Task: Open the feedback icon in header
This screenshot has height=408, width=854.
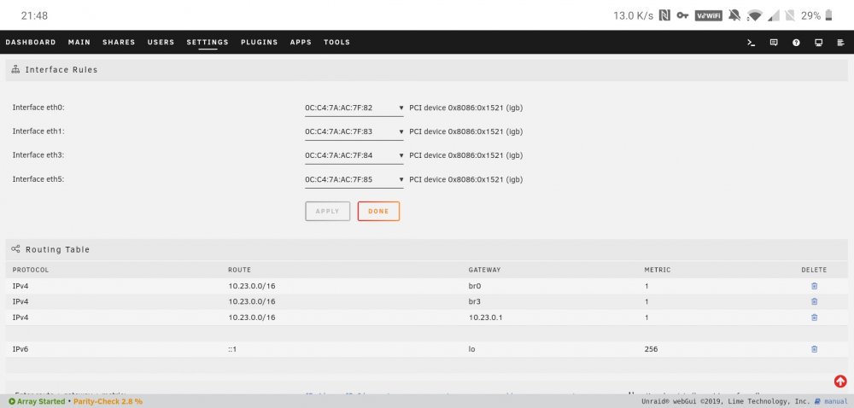Action: click(x=774, y=43)
